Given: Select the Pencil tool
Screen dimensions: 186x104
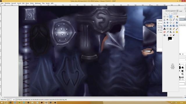Looking at the screenshot, I should pos(174,29).
